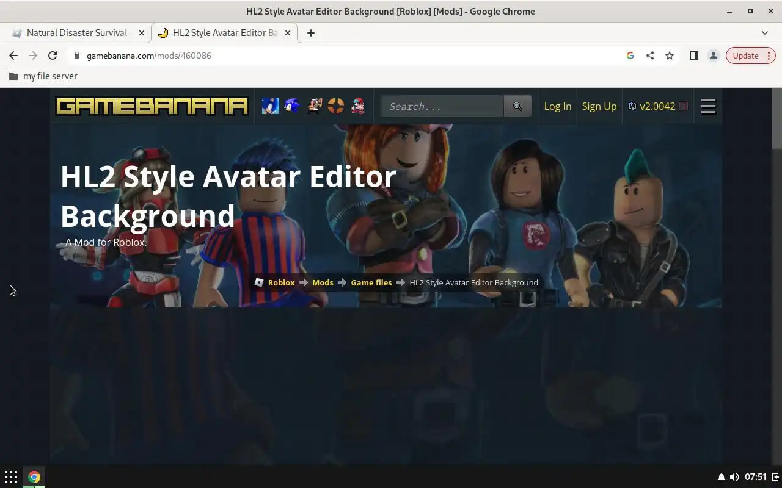Expand Chrome tab search dropdown
The image size is (782, 488).
(x=765, y=33)
